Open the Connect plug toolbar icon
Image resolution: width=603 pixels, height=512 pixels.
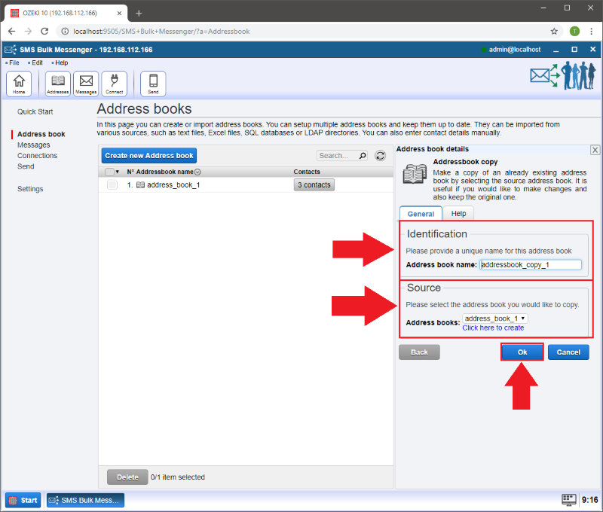pos(114,83)
